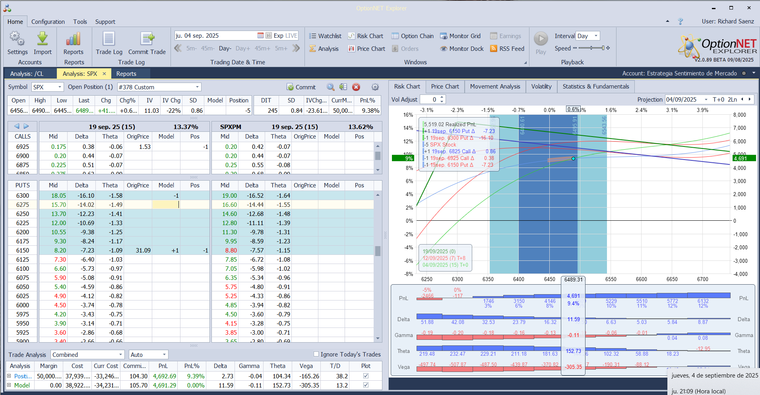Screen dimensions: 760x395
Task: Open the analysis settings gear icon
Action: (375, 87)
